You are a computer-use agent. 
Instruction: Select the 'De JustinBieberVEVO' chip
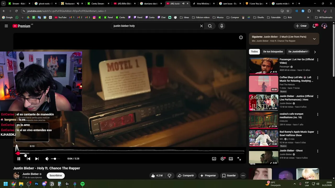coord(299,52)
